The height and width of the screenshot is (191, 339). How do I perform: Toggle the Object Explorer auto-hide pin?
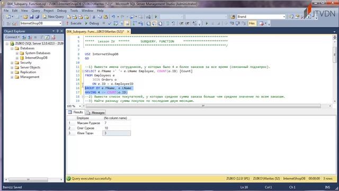(x=58, y=31)
